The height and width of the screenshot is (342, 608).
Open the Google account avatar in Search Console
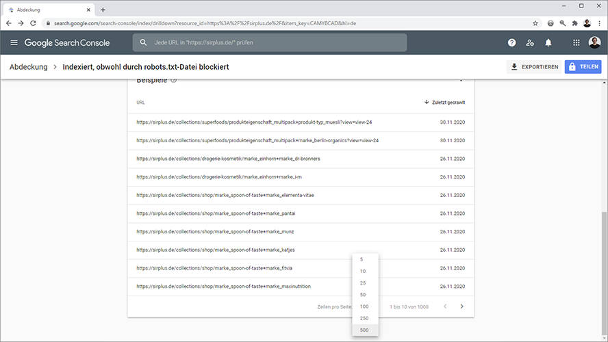tap(594, 42)
